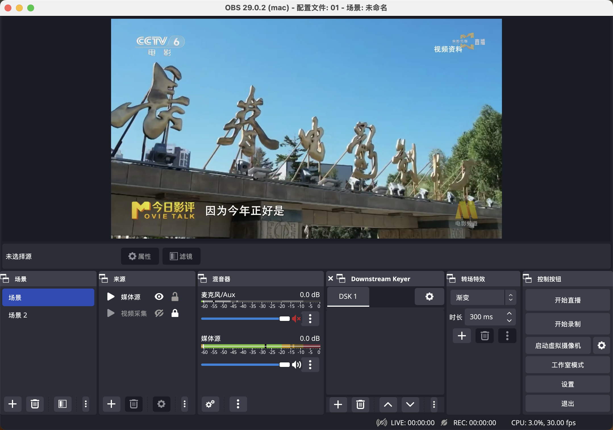This screenshot has height=430, width=613.
Task: Increase transition duration with up stepper
Action: (509, 314)
